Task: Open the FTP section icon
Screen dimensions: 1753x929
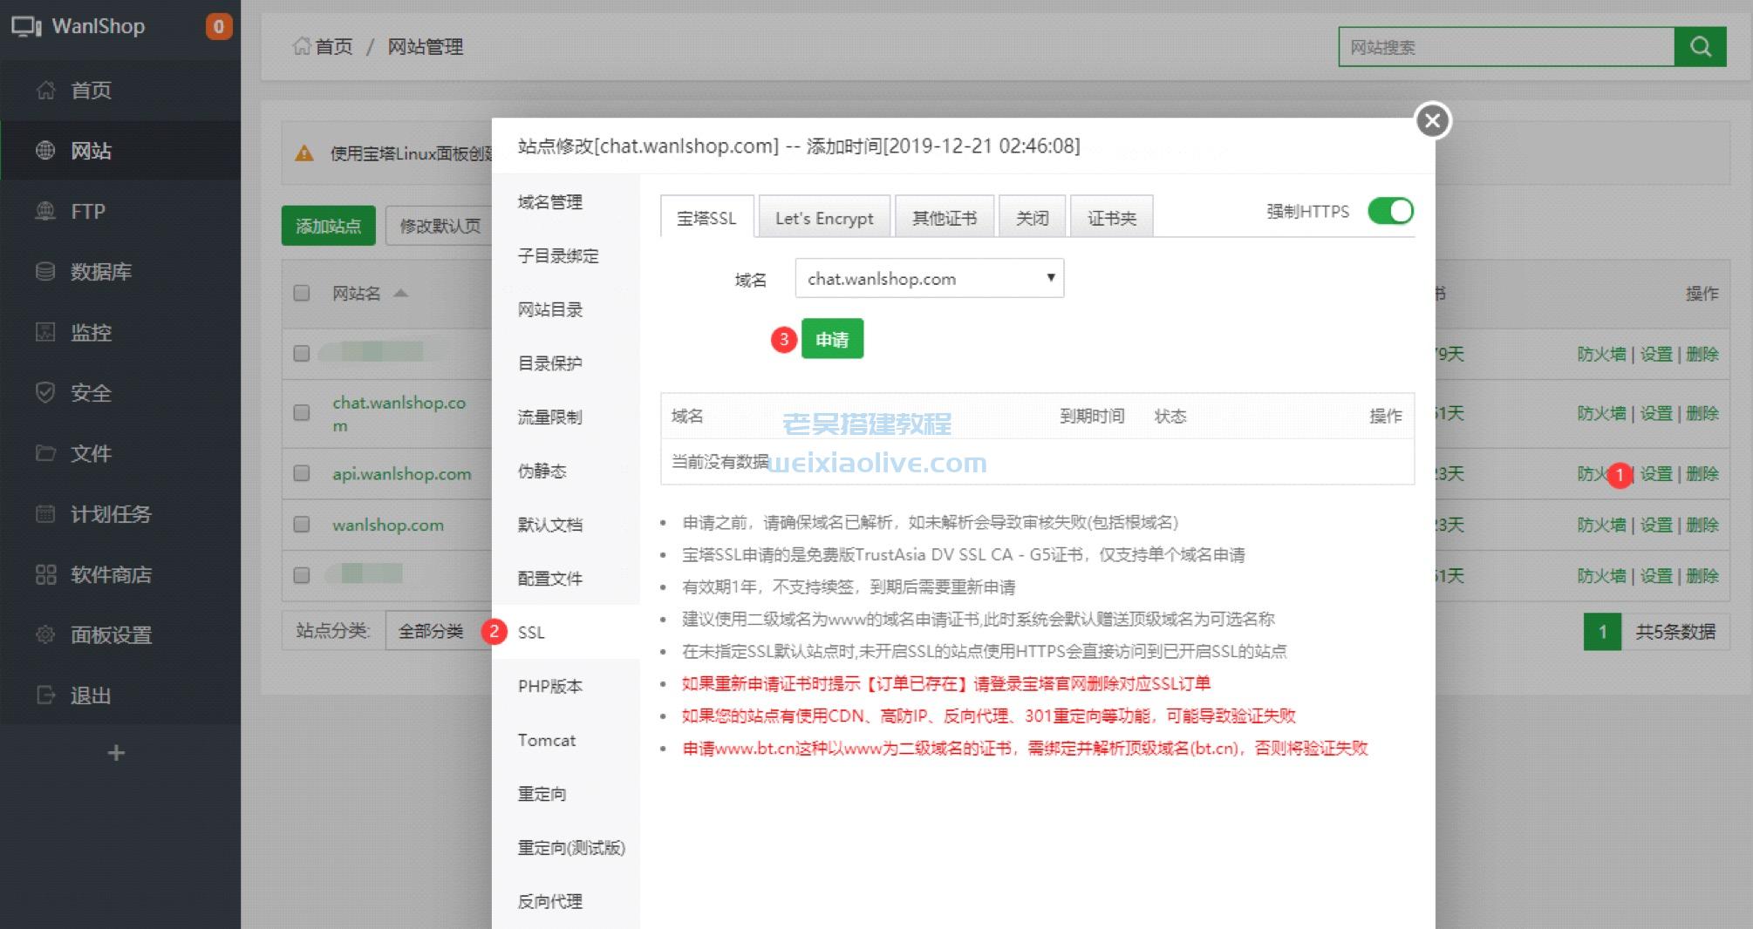Action: [44, 211]
